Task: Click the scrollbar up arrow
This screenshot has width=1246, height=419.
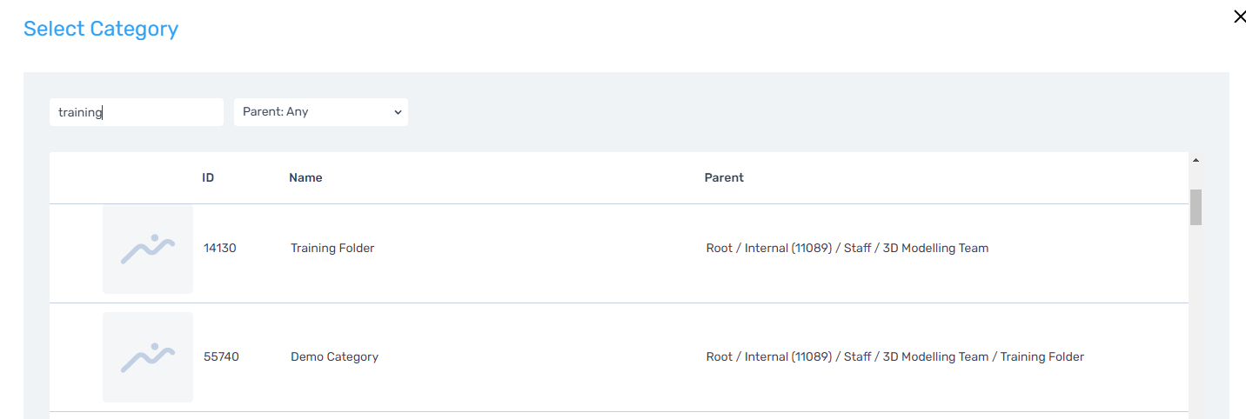Action: pyautogui.click(x=1196, y=161)
